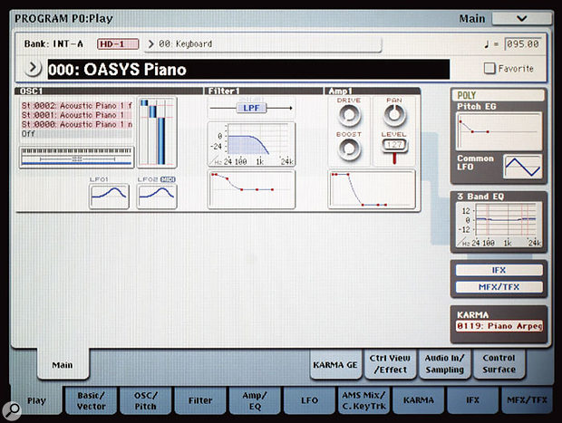Go to the KARMA page tab
The width and height of the screenshot is (562, 423).
click(x=418, y=400)
